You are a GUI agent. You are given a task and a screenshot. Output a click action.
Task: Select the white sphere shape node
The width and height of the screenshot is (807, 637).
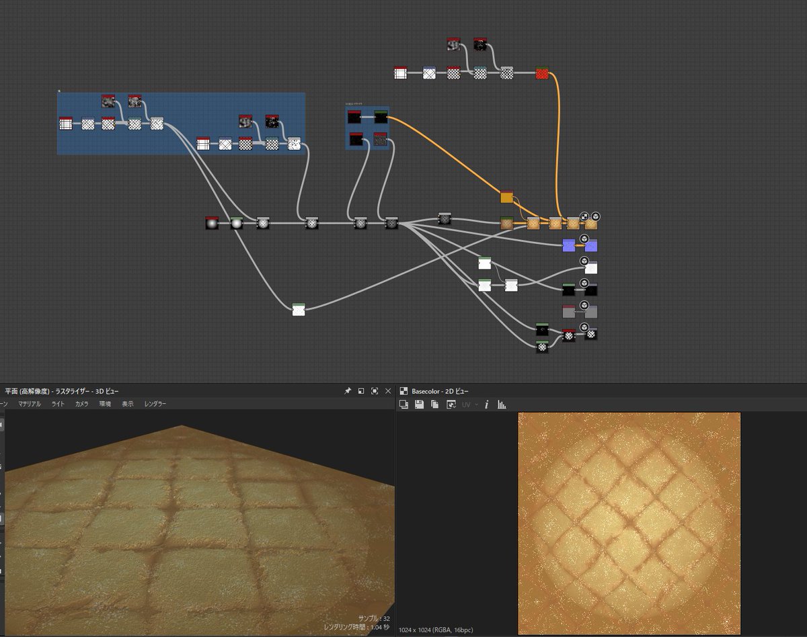tap(236, 223)
